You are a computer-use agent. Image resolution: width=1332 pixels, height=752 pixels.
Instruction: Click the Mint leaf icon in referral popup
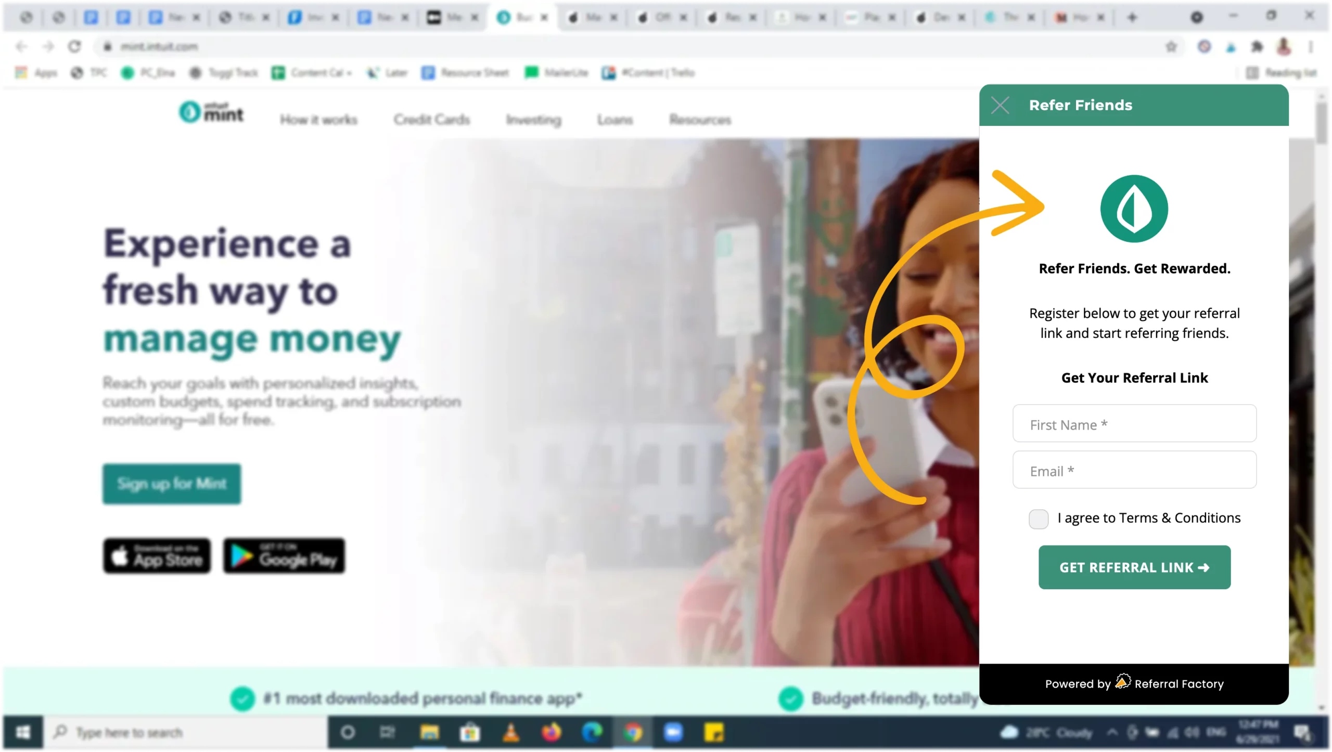click(x=1134, y=208)
